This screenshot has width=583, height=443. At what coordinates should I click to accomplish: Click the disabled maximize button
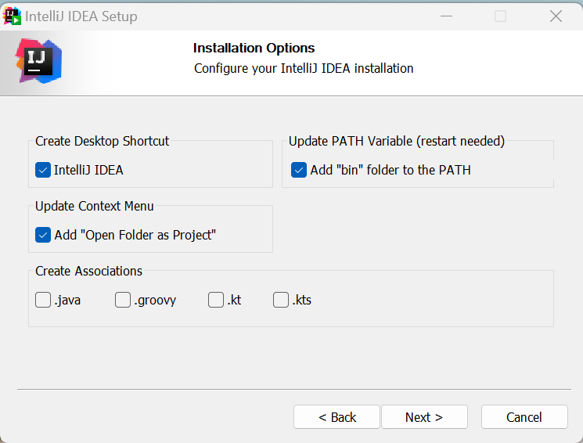(500, 16)
